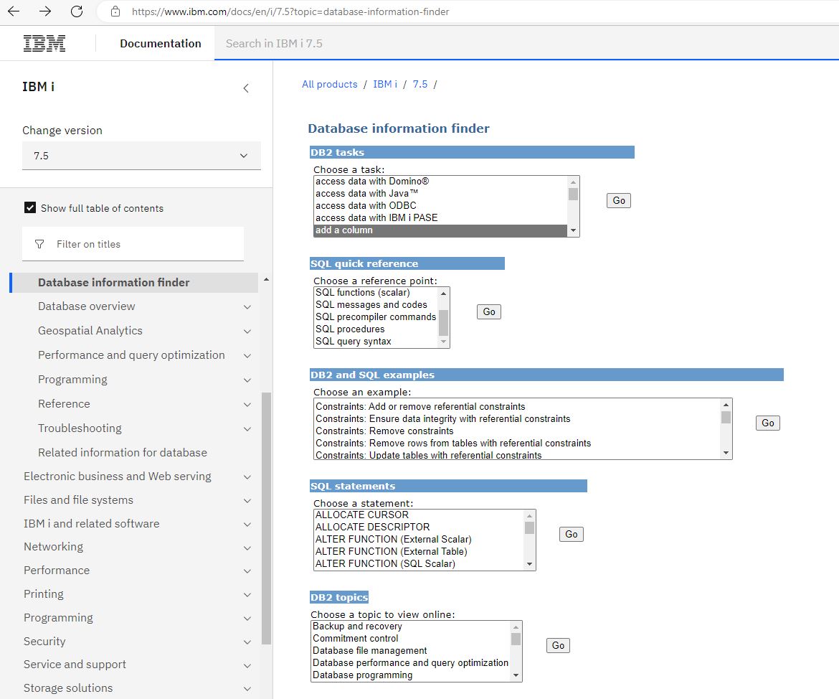
Task: Click the IBM i breadcrumb link
Action: [x=385, y=84]
